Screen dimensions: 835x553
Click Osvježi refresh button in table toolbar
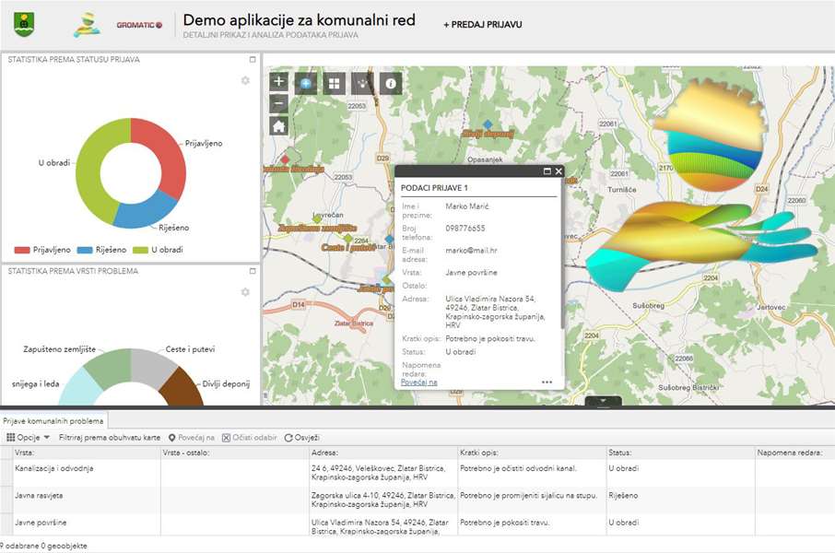tap(301, 438)
